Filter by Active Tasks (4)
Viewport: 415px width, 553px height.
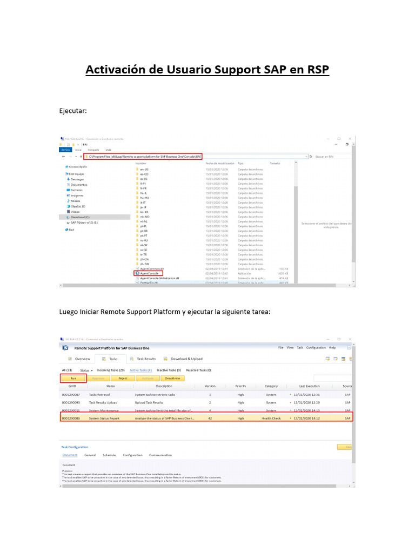[140, 370]
